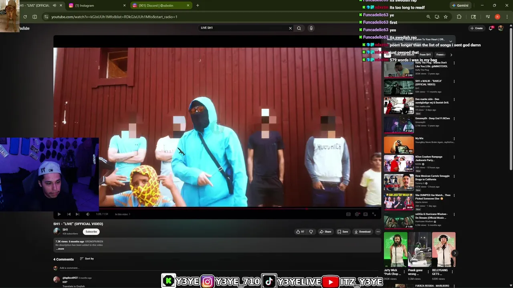Enter fullscreen mode
513x288 pixels.
point(374,214)
